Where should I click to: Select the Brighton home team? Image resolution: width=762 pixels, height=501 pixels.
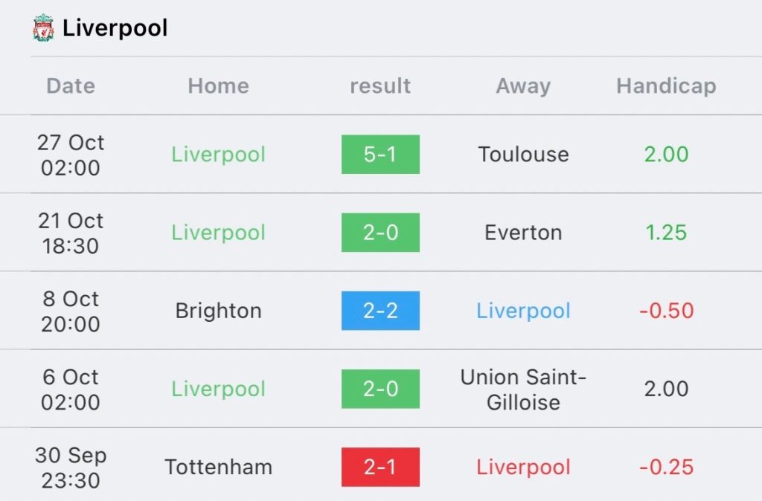click(x=219, y=311)
